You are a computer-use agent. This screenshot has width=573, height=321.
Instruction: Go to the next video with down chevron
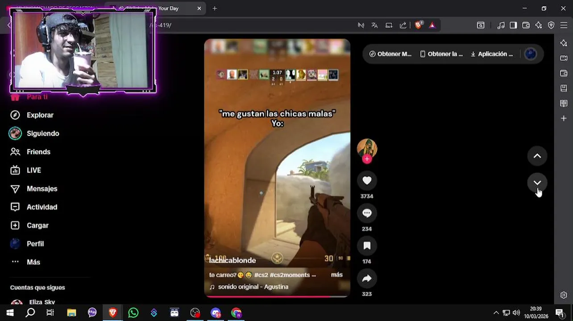[x=537, y=183]
